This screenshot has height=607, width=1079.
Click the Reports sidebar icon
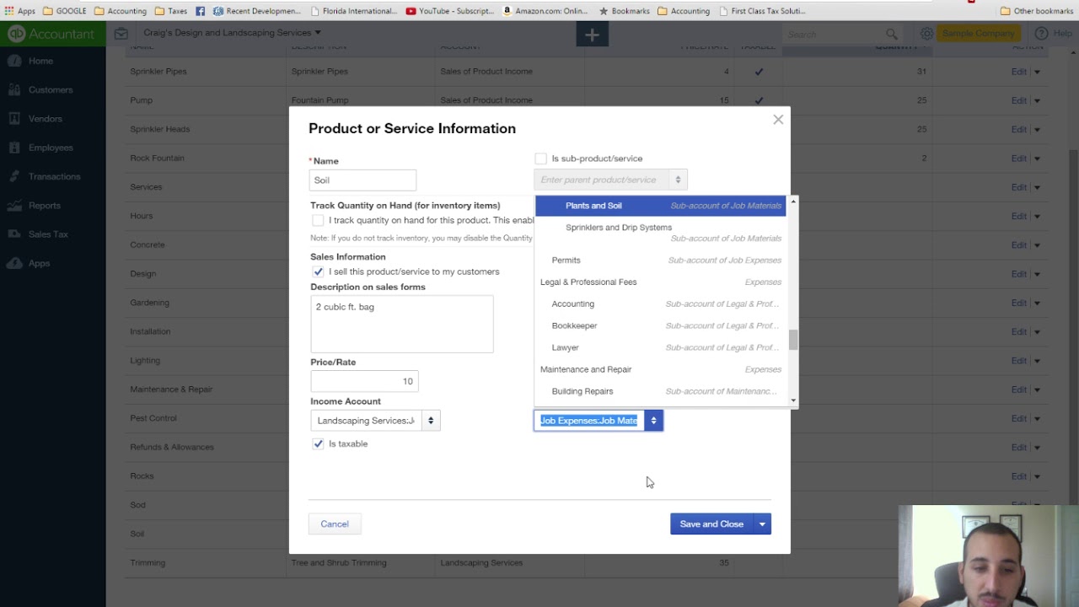click(14, 205)
